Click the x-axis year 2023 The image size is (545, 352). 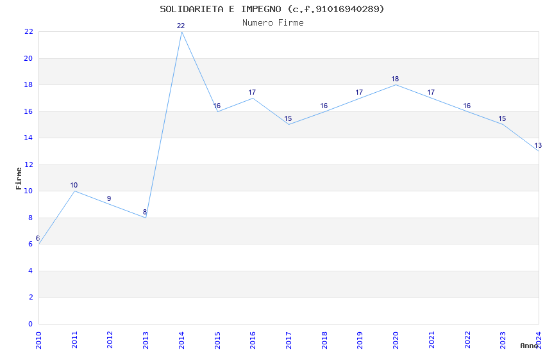503,340
